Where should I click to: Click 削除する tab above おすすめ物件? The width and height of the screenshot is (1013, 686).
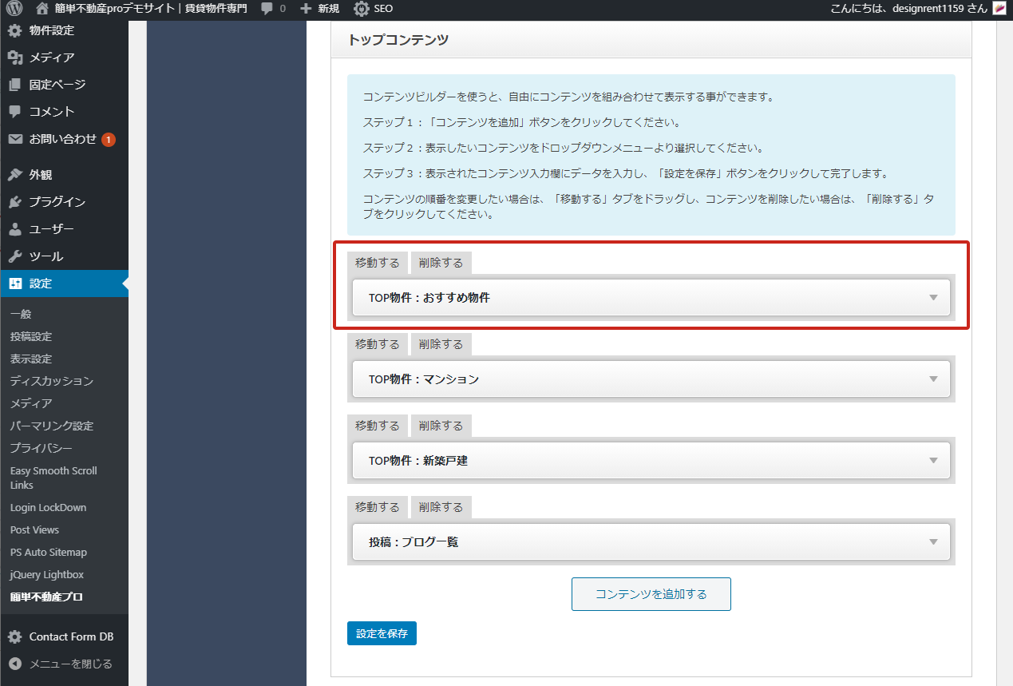coord(441,263)
